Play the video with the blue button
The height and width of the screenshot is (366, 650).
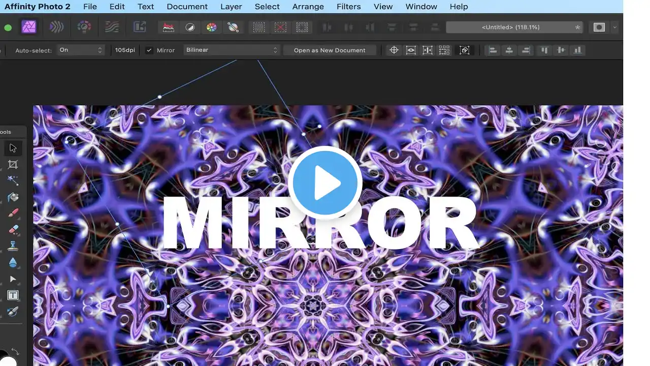tap(325, 183)
